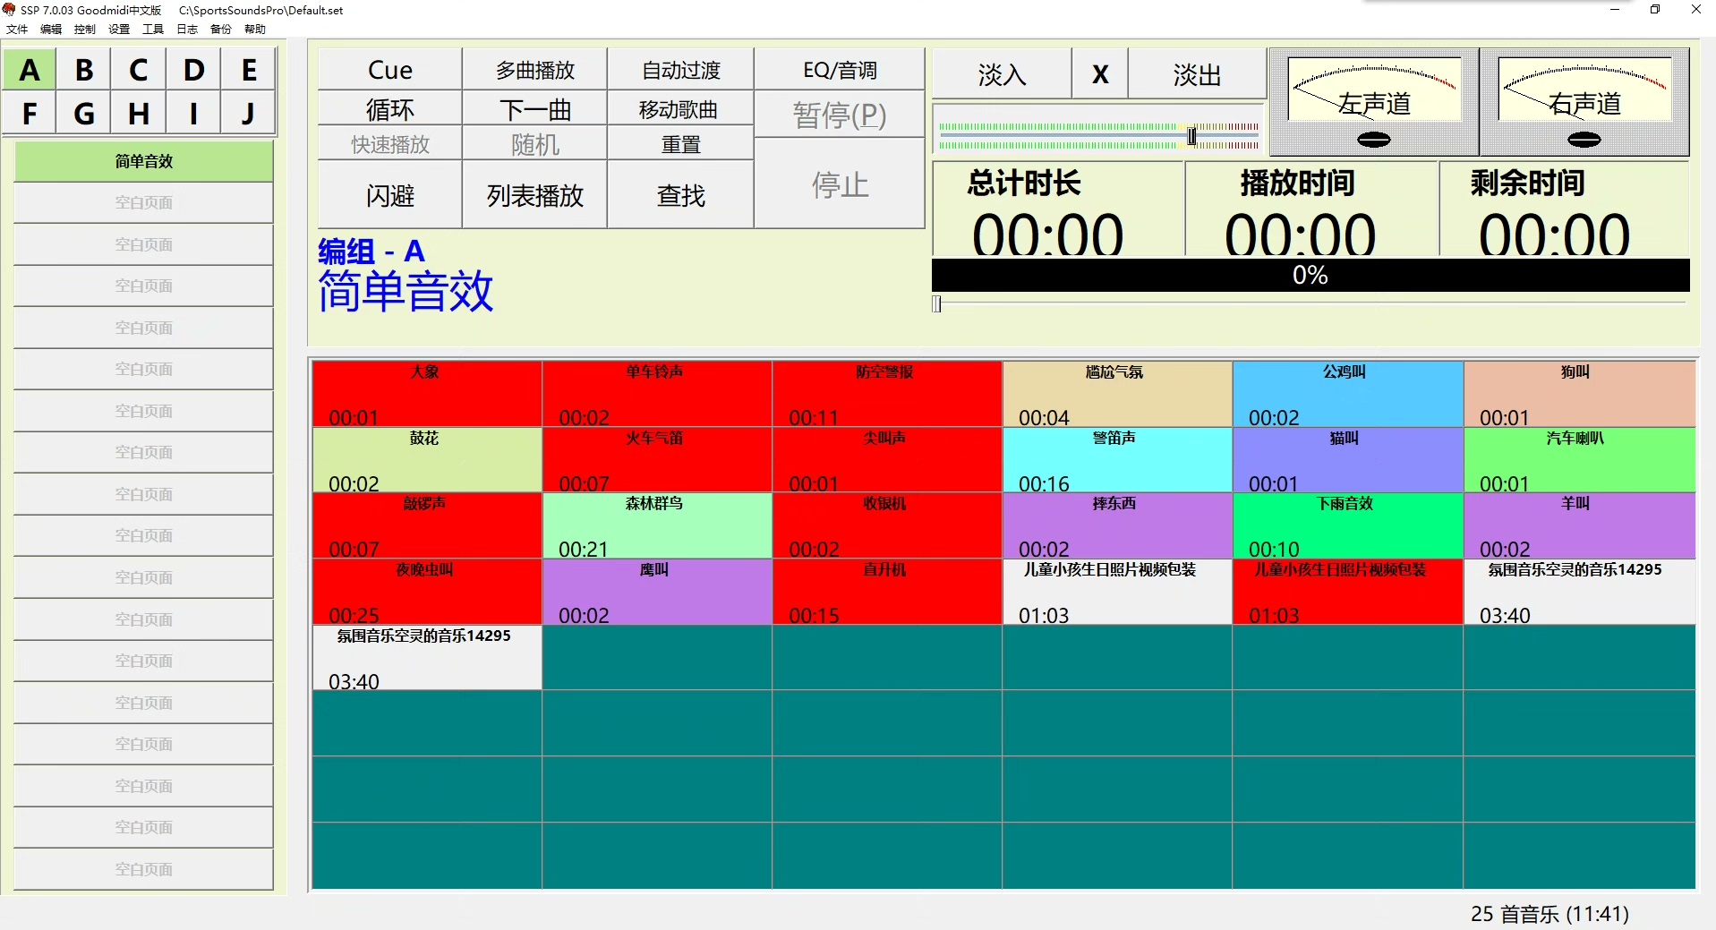This screenshot has height=930, width=1716.
Task: Select the 简单音效 page
Action: coord(143,161)
